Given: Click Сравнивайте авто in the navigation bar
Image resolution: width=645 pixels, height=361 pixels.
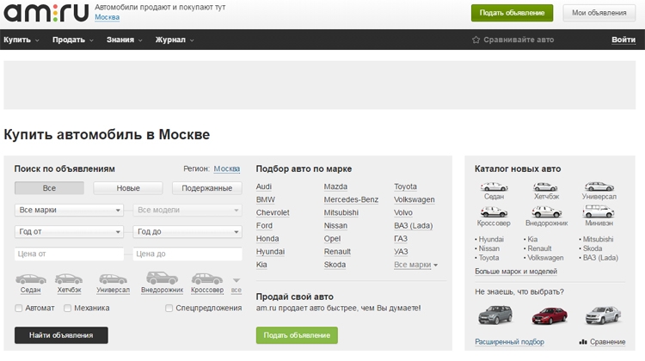Looking at the screenshot, I should 519,40.
